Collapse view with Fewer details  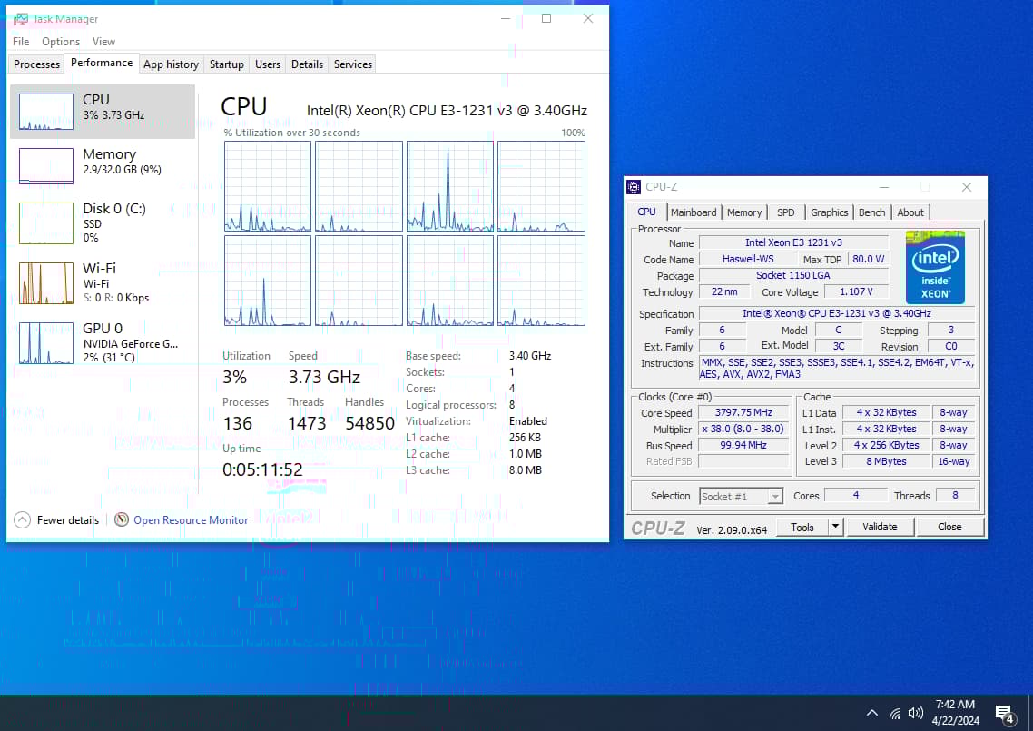point(55,519)
